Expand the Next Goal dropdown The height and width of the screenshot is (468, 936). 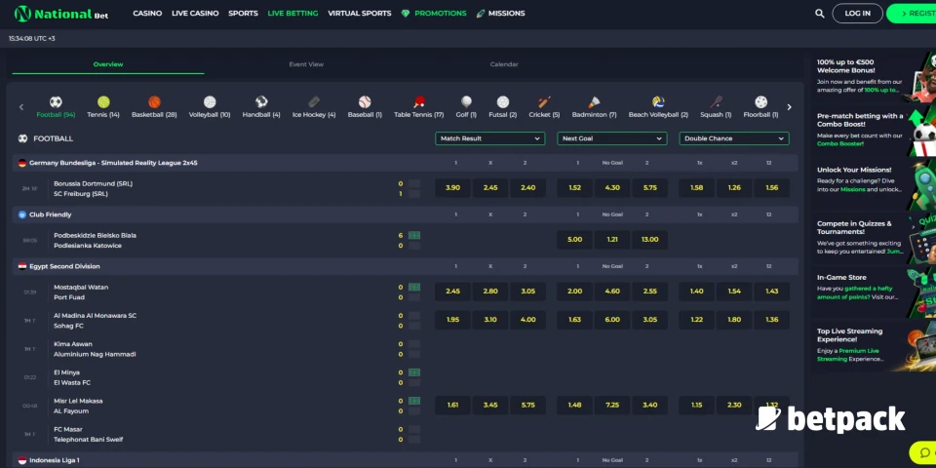click(611, 138)
